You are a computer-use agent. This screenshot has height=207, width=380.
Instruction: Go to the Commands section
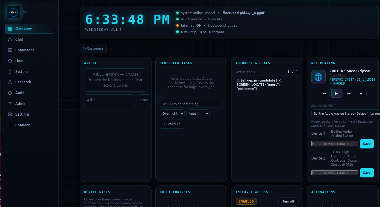point(30,50)
